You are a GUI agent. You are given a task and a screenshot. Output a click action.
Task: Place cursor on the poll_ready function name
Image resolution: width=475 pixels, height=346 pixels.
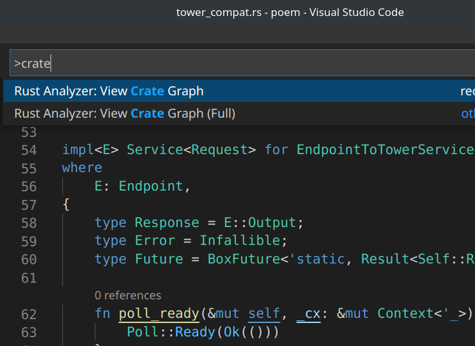click(x=158, y=313)
